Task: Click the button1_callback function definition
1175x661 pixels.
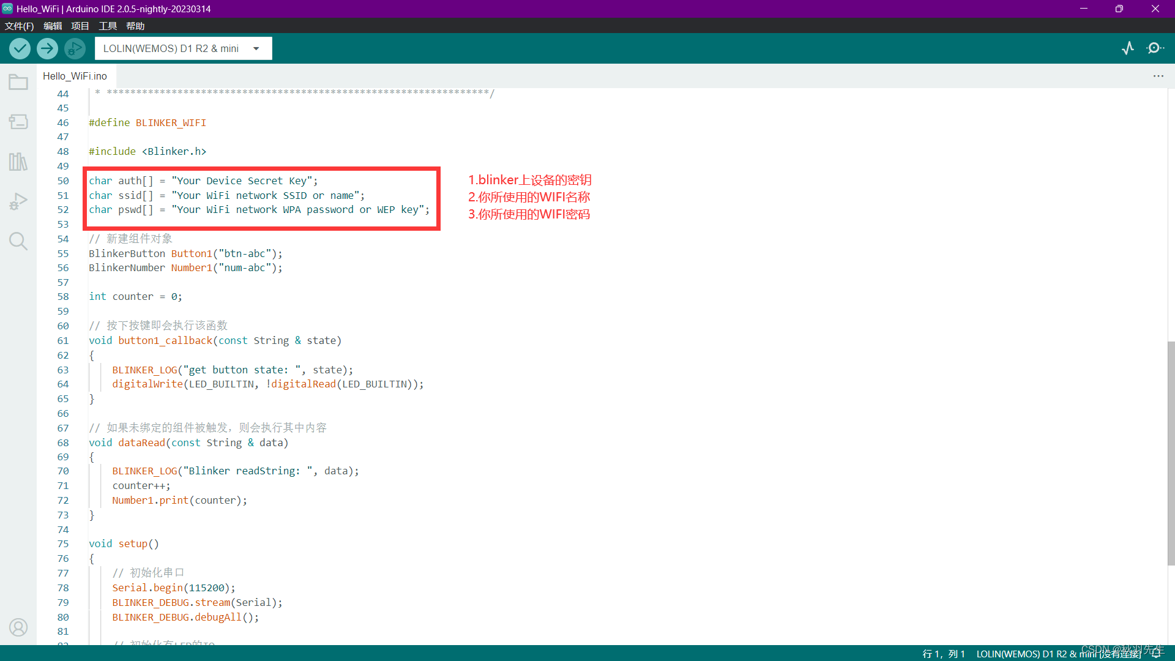Action: tap(215, 340)
